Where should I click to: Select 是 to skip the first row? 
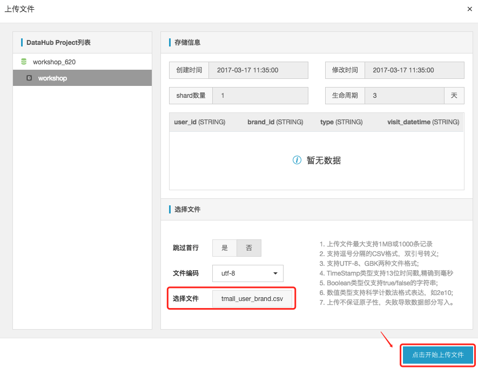point(224,247)
